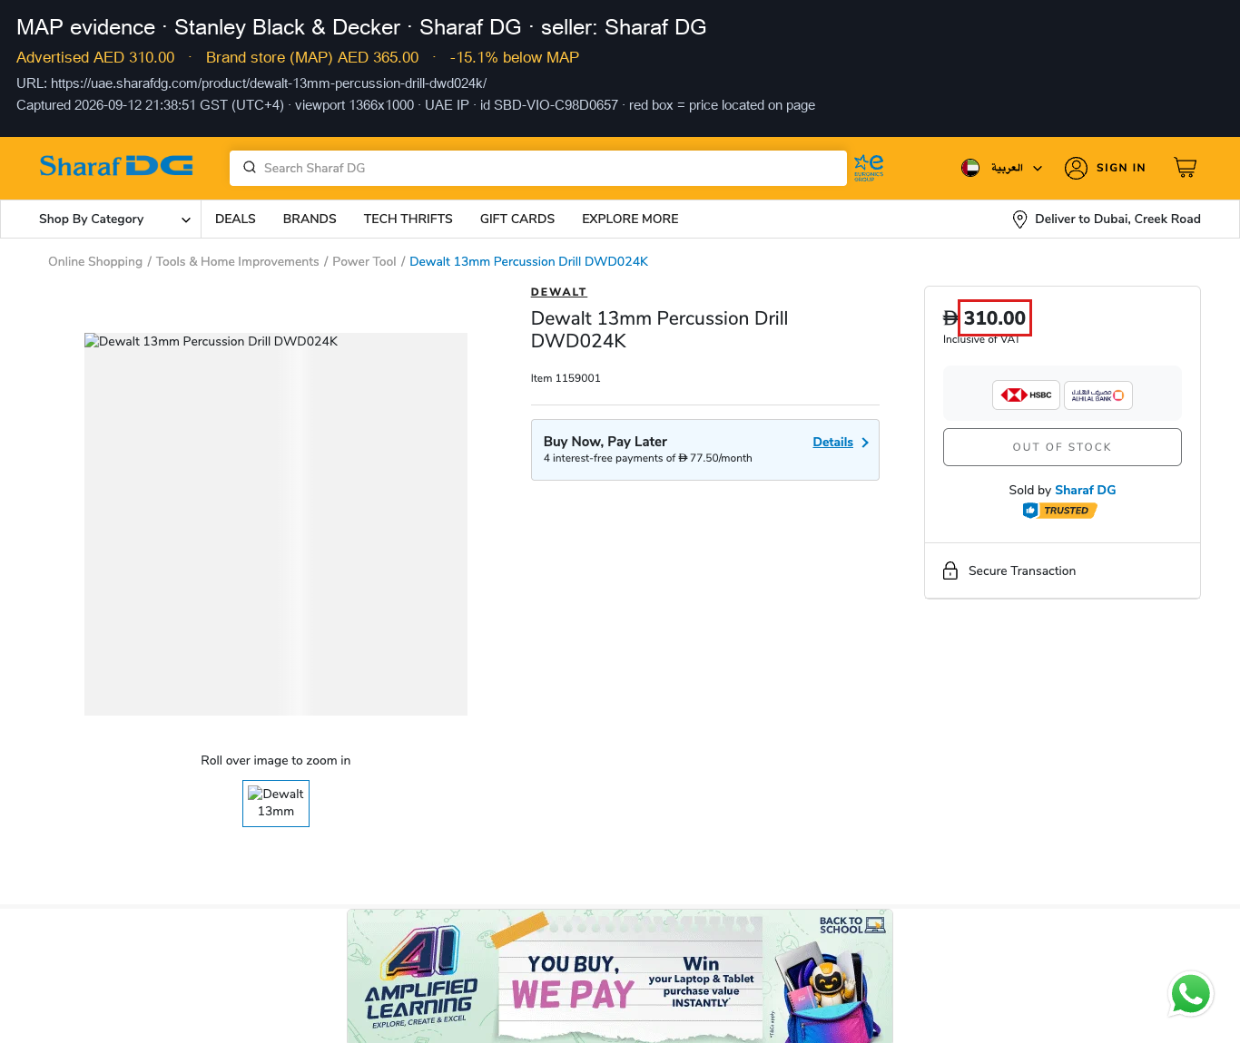The image size is (1240, 1043).
Task: Go to Power Tool breadcrumb
Action: pyautogui.click(x=364, y=262)
